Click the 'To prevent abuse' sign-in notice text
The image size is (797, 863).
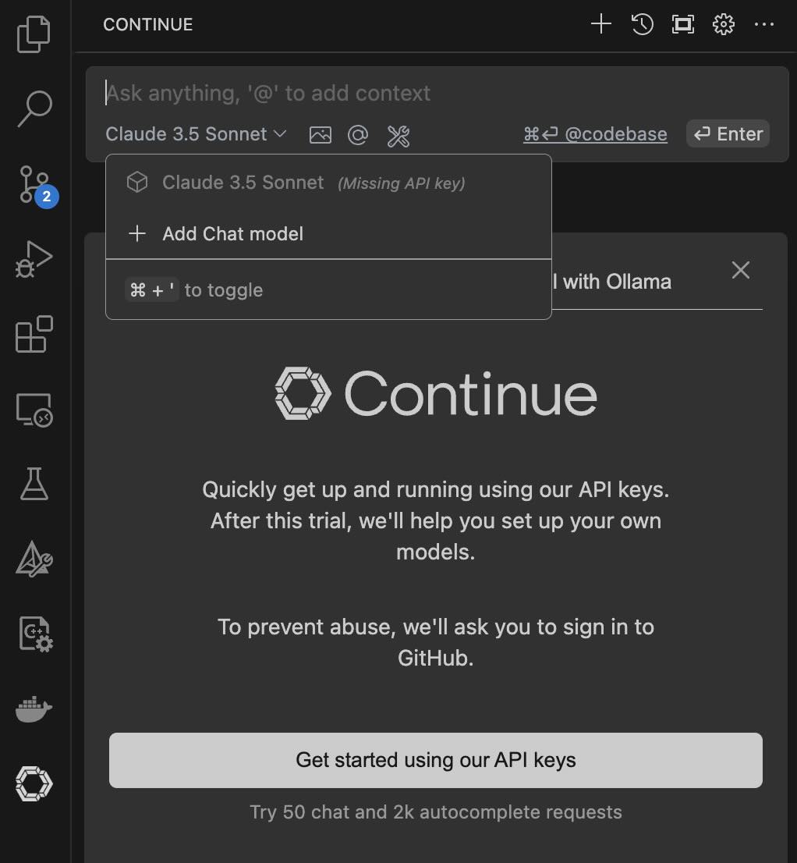coord(436,642)
